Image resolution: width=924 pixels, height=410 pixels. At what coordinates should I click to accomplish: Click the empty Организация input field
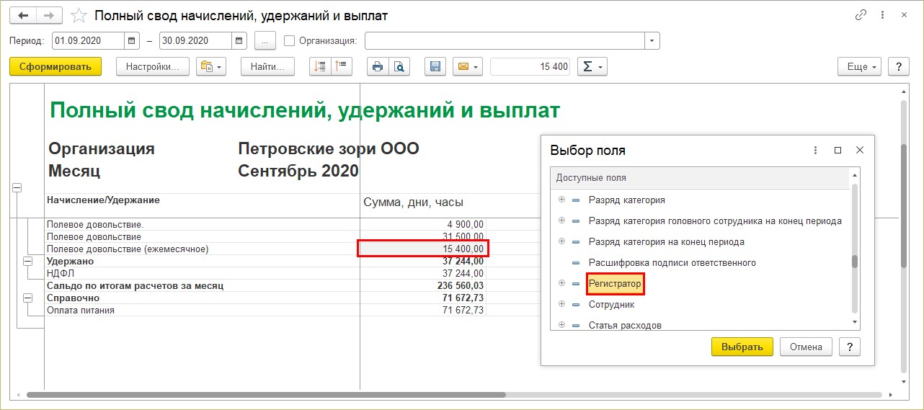click(x=505, y=40)
